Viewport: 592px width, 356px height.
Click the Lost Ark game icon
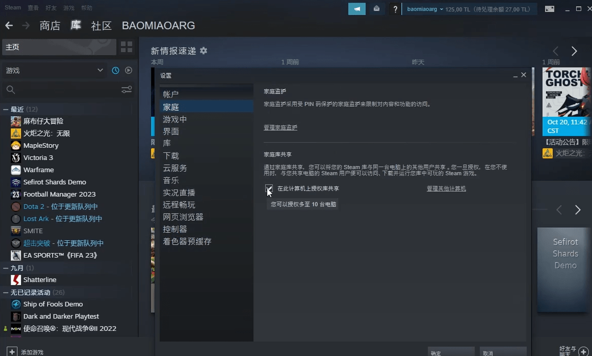click(x=16, y=219)
